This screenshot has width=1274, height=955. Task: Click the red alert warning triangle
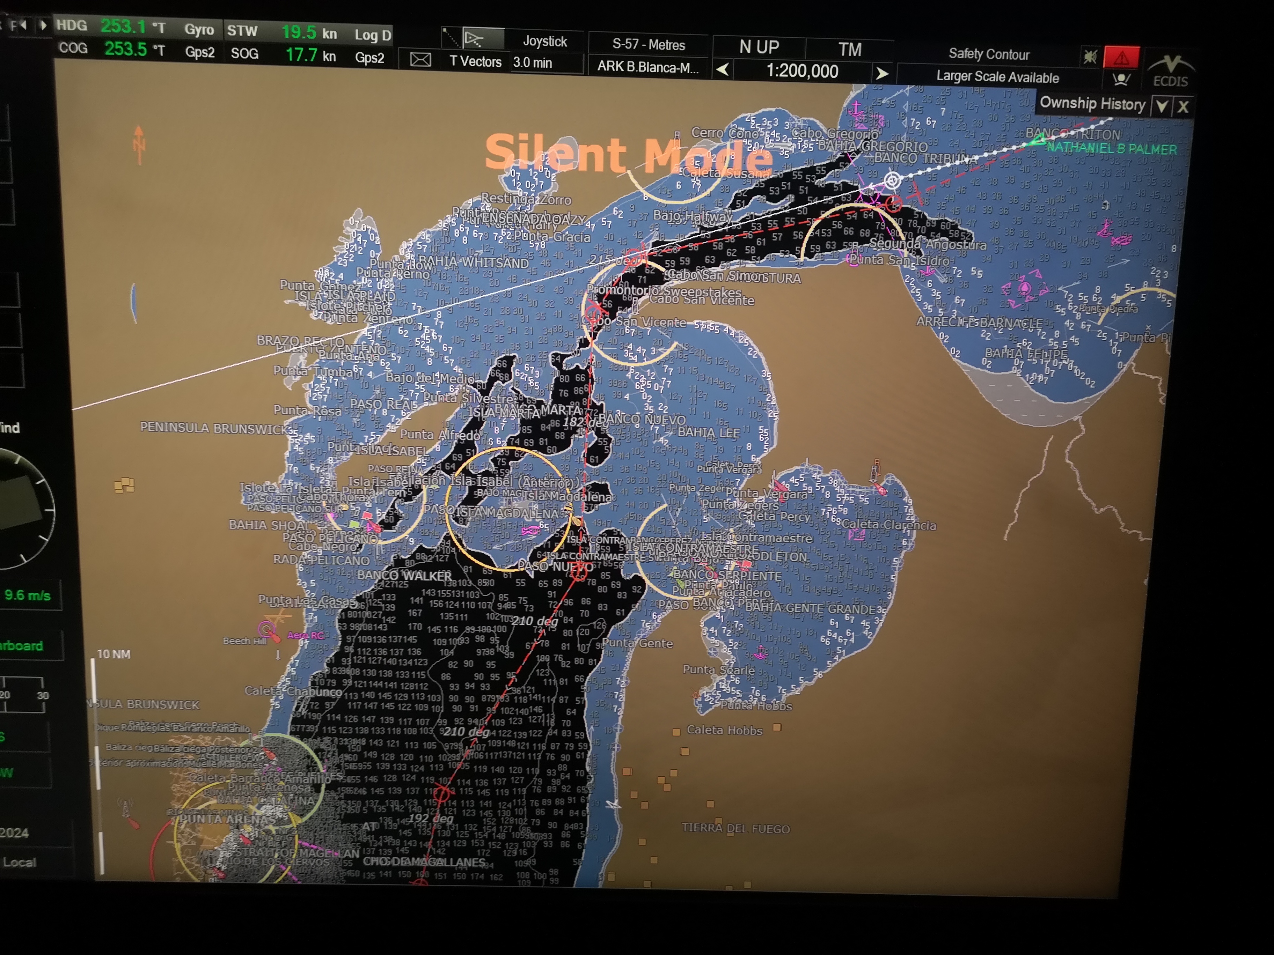(x=1121, y=58)
